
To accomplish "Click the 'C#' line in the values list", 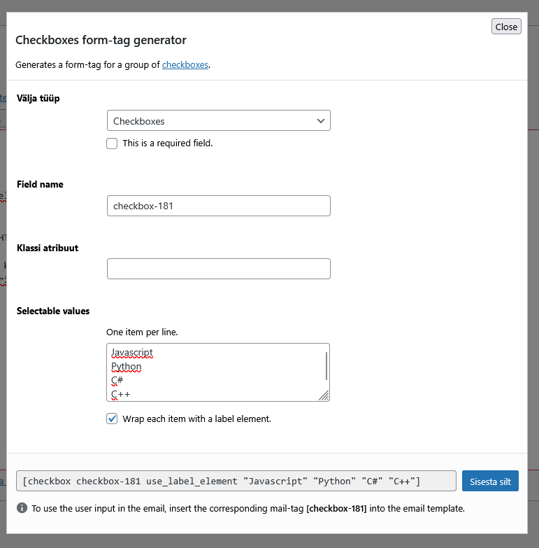I will coord(117,380).
